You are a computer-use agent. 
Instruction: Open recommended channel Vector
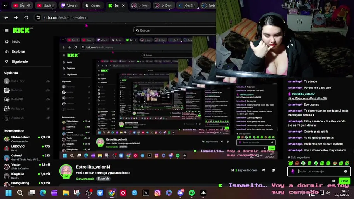tap(27, 167)
